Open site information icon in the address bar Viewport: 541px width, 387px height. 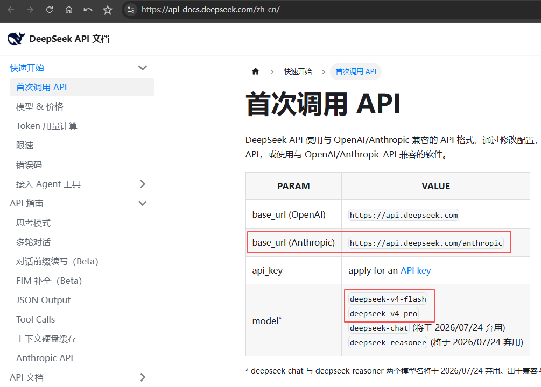(x=131, y=10)
